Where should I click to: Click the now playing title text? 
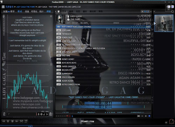[103, 97]
